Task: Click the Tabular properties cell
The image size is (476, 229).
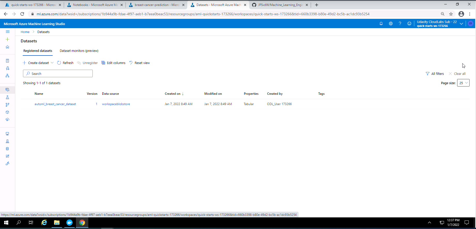Action: 249,104
